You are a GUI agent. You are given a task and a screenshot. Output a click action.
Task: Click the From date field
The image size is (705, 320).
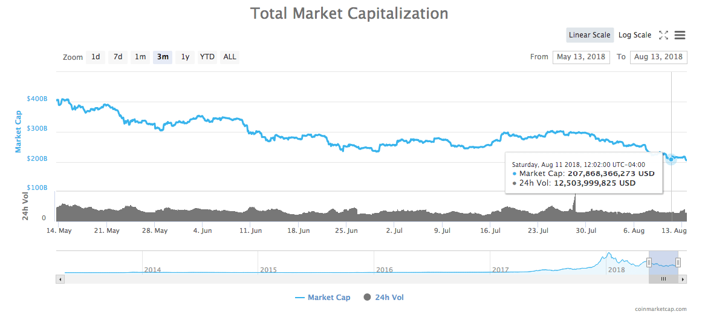[581, 57]
